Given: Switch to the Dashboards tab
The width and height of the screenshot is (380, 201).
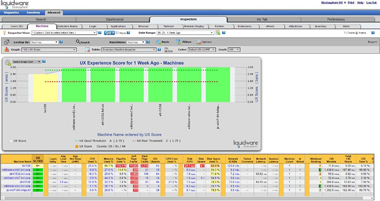Looking at the screenshot, I should [x=115, y=19].
